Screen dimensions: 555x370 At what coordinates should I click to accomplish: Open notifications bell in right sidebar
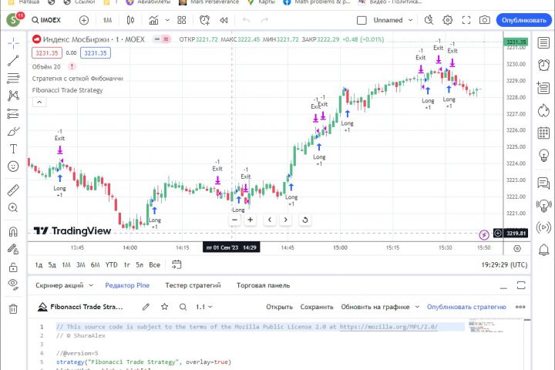[543, 250]
